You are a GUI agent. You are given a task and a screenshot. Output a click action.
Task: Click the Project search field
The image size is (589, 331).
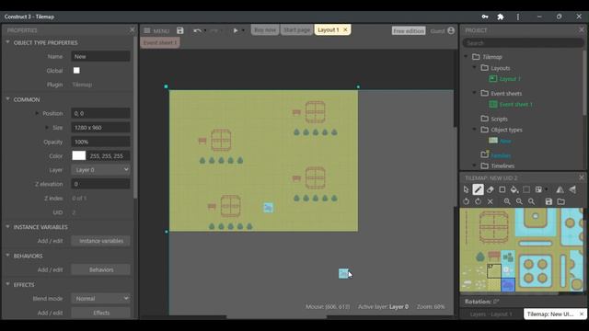click(x=523, y=43)
